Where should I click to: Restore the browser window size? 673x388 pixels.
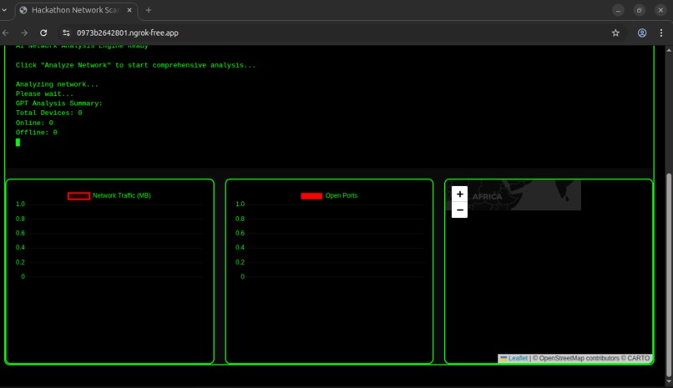[639, 10]
